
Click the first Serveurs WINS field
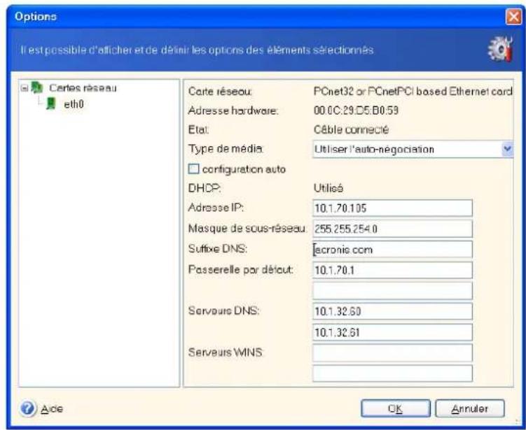coord(392,352)
